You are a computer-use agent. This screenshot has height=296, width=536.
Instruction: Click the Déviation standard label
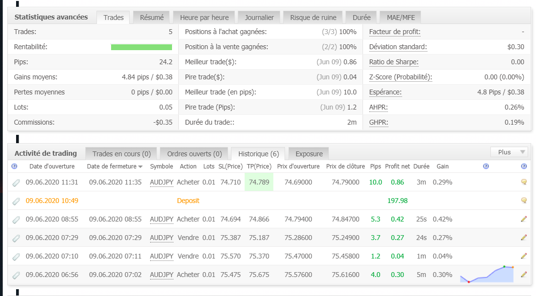[x=398, y=47]
